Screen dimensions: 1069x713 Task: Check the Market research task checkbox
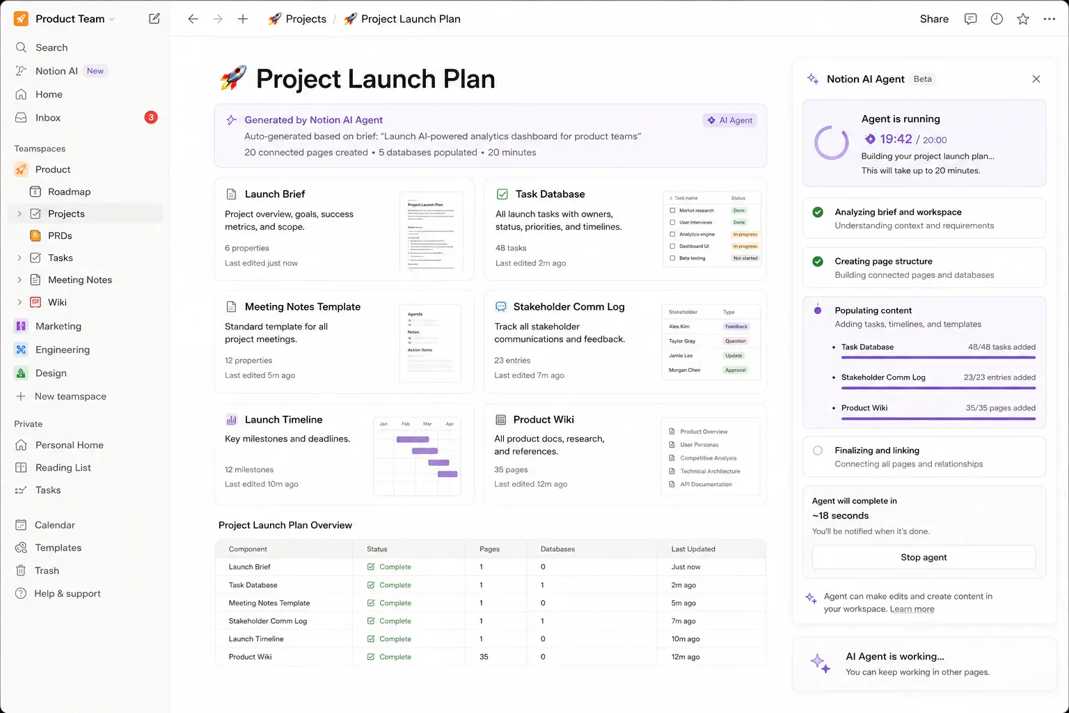[x=672, y=210]
